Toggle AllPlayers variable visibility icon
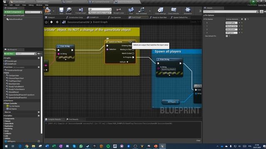266x149 pixels. [x=39, y=141]
